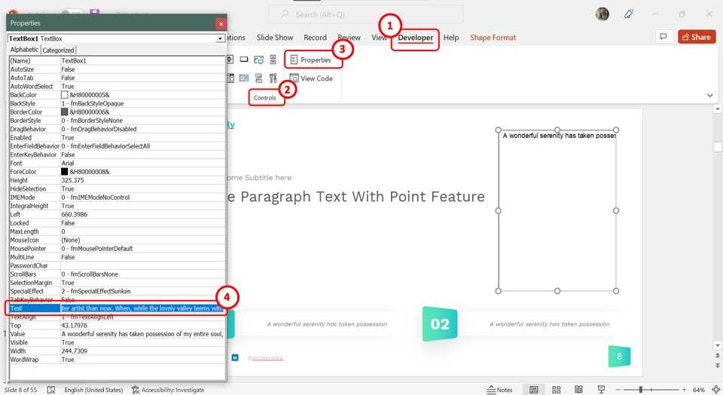This screenshot has height=395, width=723.
Task: Click the Text property value field
Action: tap(142, 308)
